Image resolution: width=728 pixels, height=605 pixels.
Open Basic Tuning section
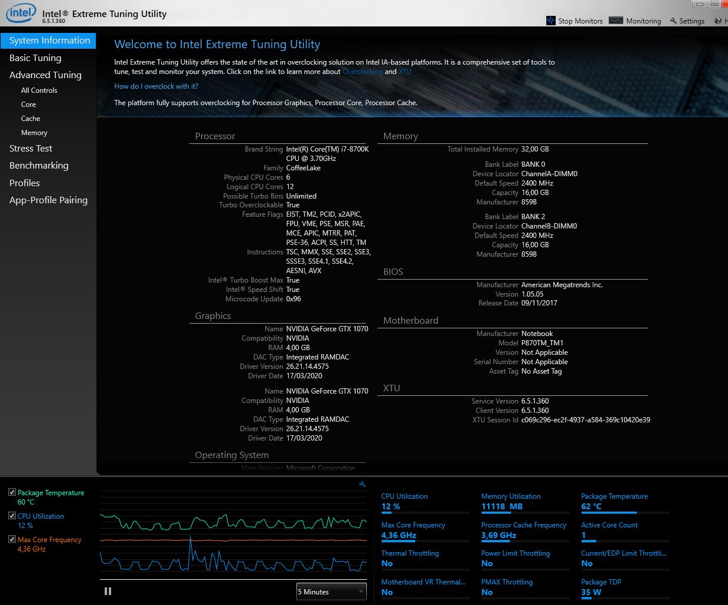pos(35,58)
